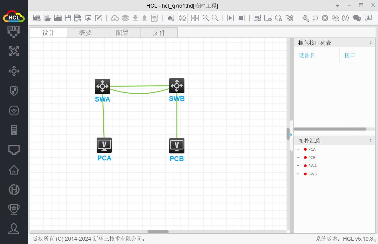Click the capture list horizontal scrollbar
This screenshot has width=378, height=244.
330,129
